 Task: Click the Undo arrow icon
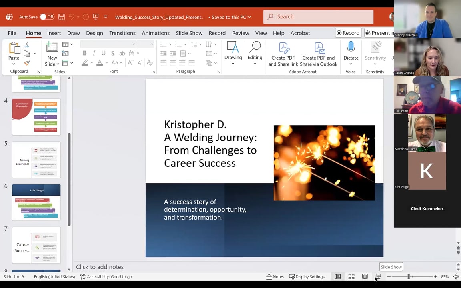click(x=72, y=17)
